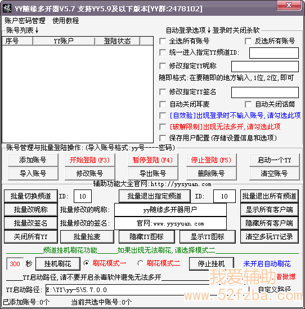
Task: Click 批量改昵称 button
Action: click(x=31, y=210)
